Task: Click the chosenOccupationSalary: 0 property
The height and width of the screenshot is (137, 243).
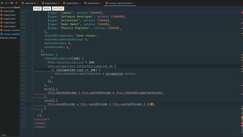Action: (66, 40)
